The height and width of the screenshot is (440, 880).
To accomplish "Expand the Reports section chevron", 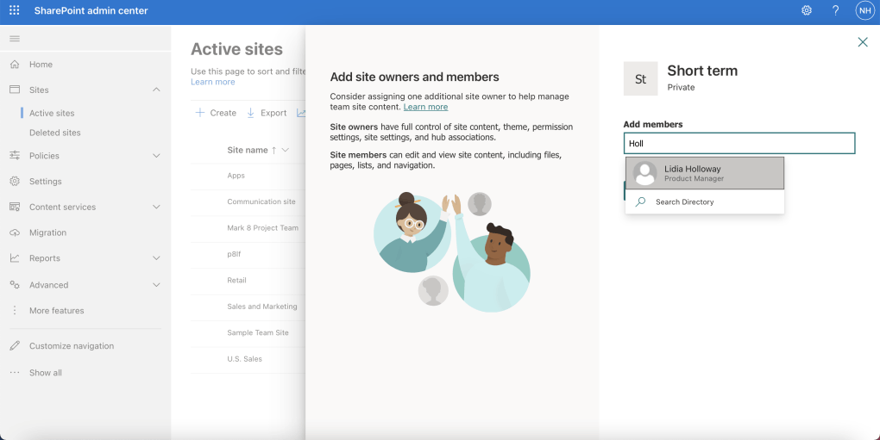I will coord(156,258).
